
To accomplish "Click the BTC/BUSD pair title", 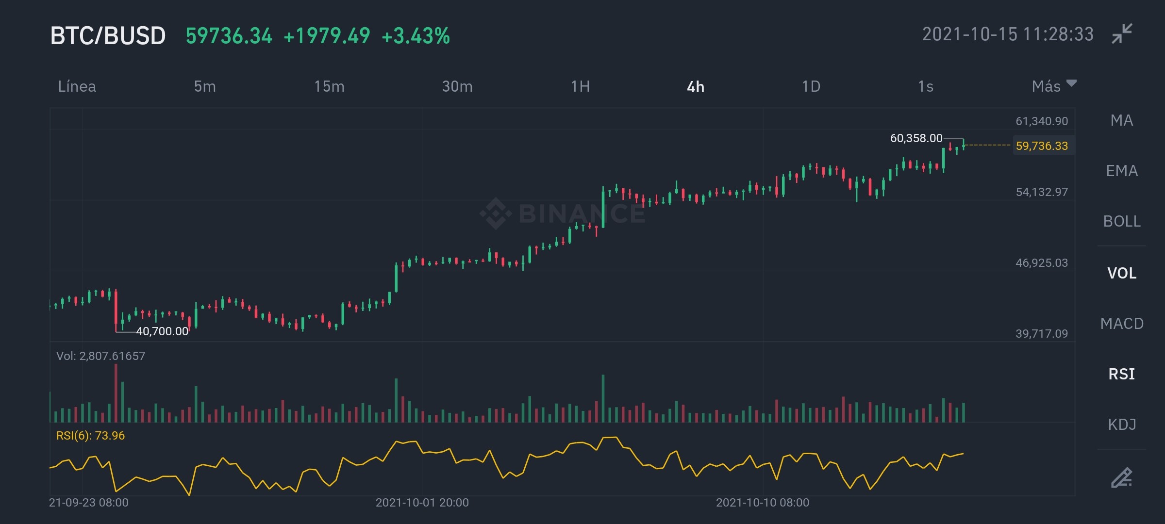I will coord(108,36).
